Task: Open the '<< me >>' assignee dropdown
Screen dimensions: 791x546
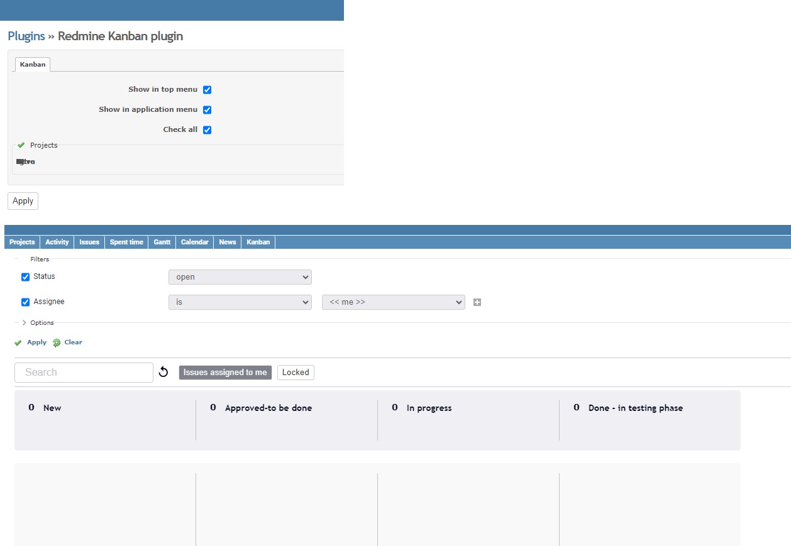Action: pos(394,302)
